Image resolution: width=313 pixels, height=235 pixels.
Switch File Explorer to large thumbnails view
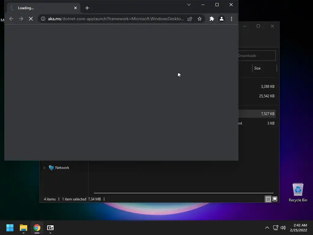pyautogui.click(x=275, y=199)
